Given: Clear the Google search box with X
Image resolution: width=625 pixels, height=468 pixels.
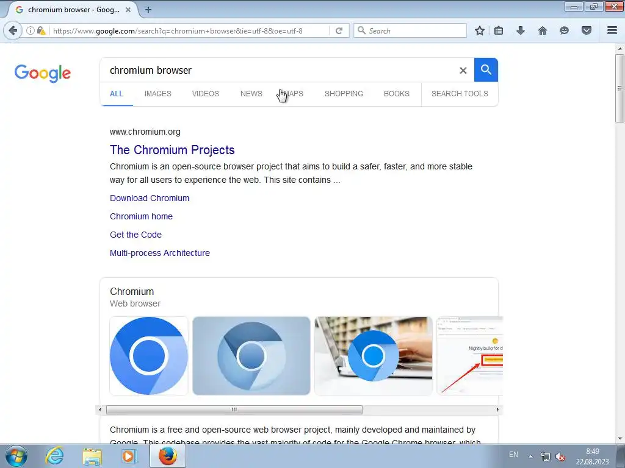Looking at the screenshot, I should [x=463, y=71].
